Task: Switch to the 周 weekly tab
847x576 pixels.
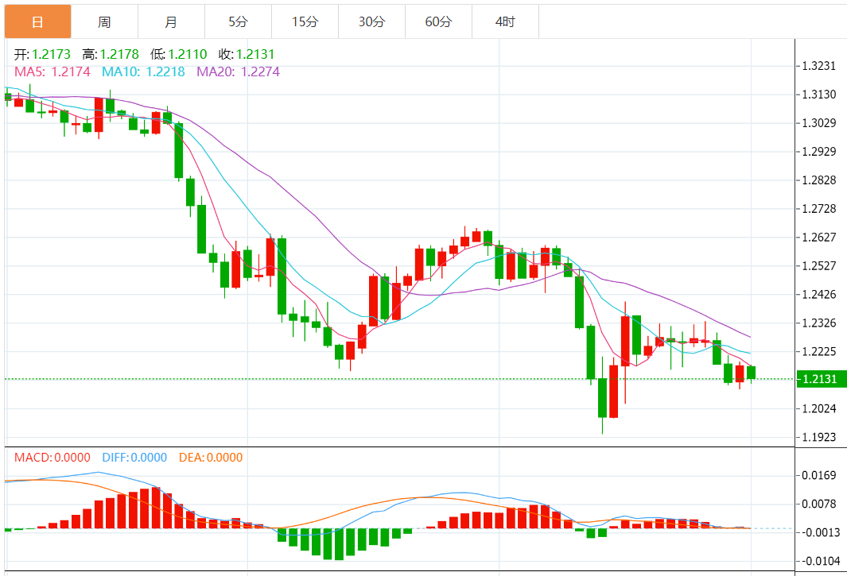Action: pos(104,21)
